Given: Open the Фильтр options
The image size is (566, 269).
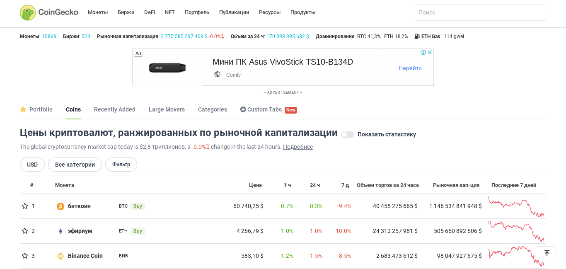Looking at the screenshot, I should coord(121,165).
